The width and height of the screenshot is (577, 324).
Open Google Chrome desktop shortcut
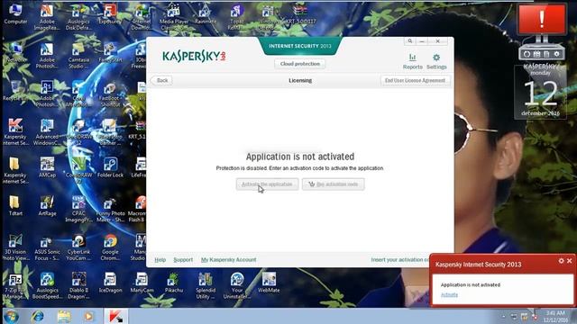click(110, 247)
